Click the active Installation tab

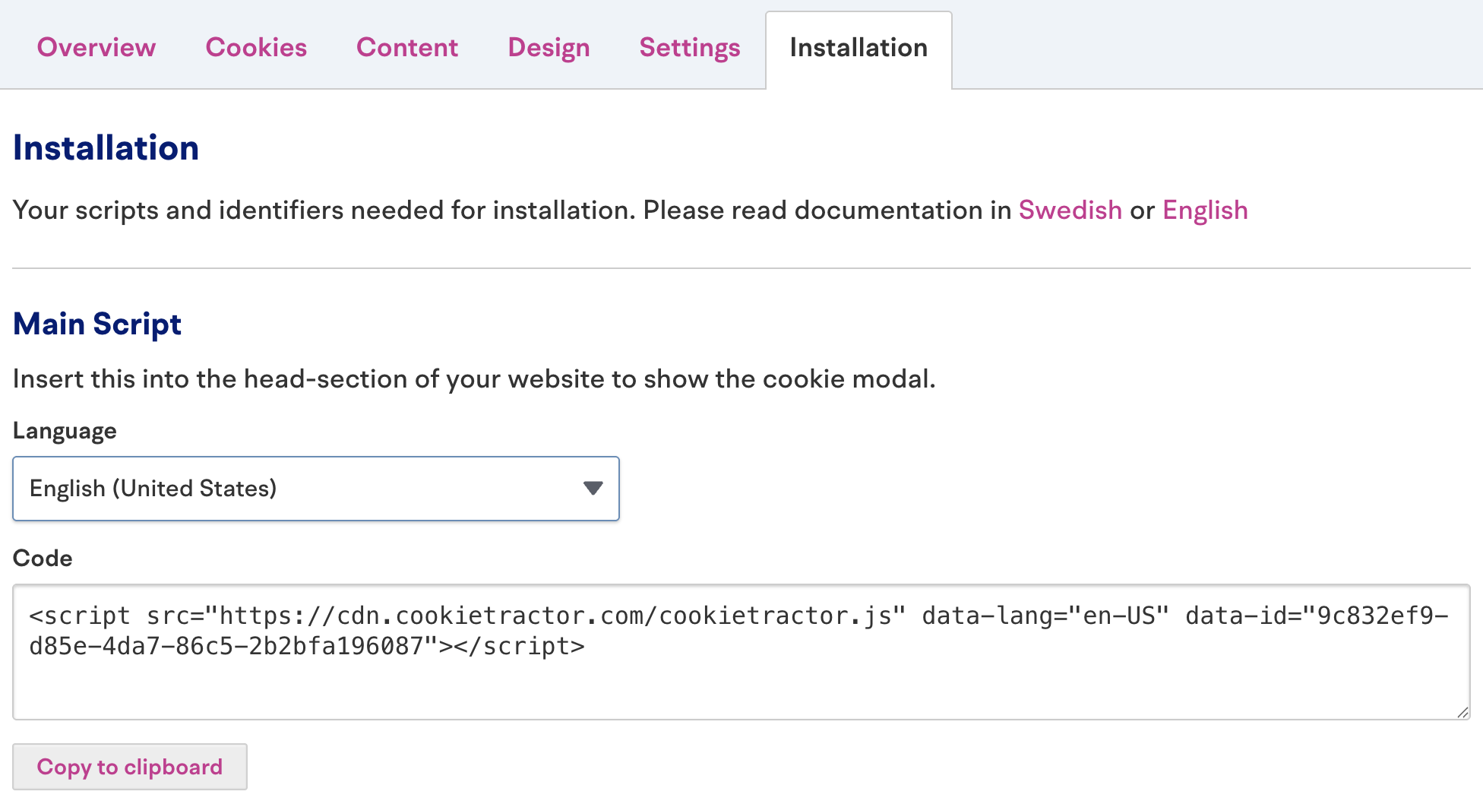coord(858,47)
